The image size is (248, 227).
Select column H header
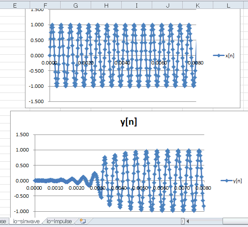click(106, 6)
